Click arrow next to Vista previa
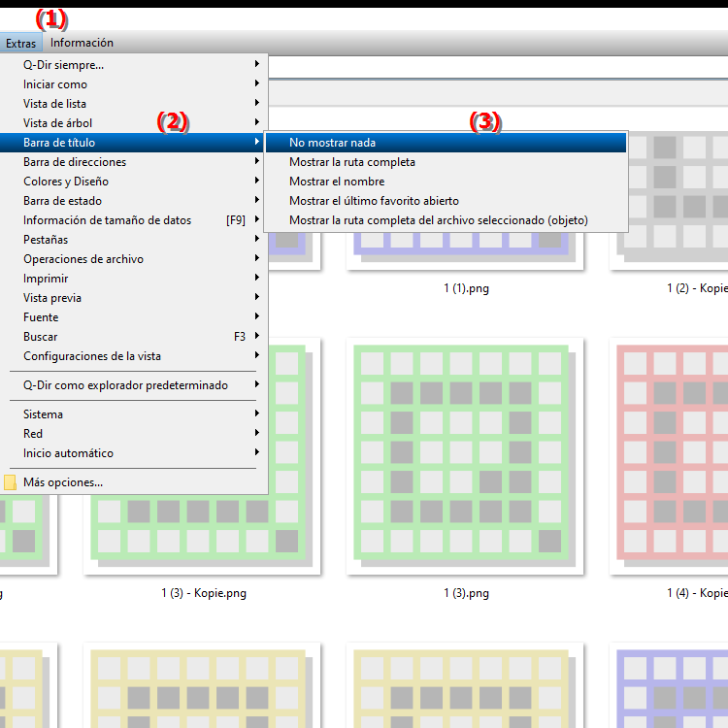This screenshot has width=728, height=728. point(257,297)
